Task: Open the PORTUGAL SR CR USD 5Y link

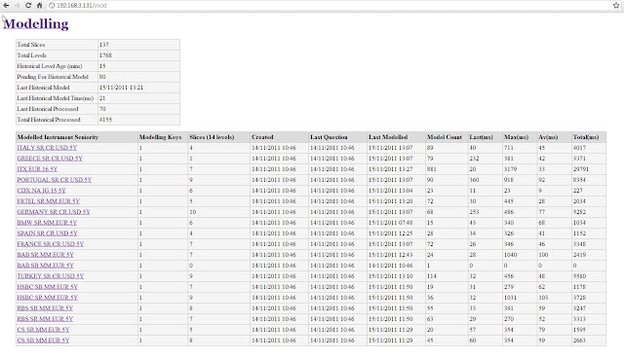Action: point(55,180)
